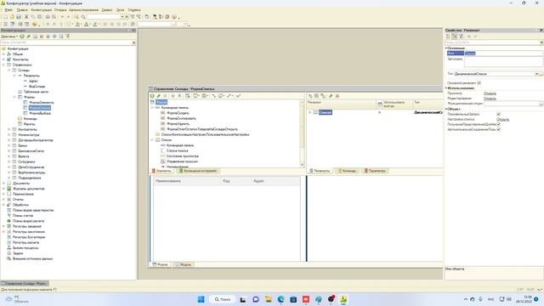Add a new form attribute icon
This screenshot has width=544, height=306.
310,96
